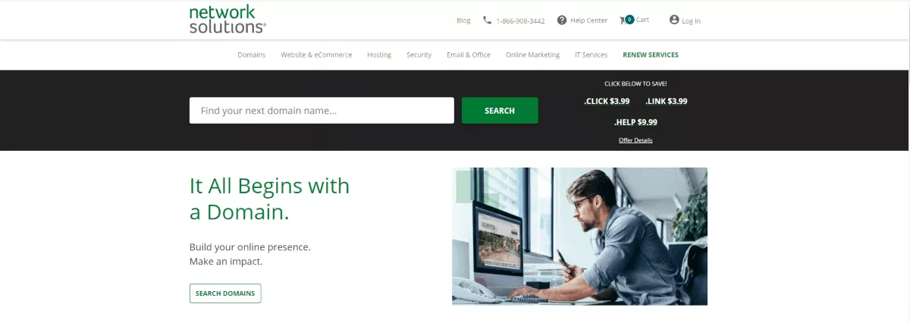Open Email & Office menu
The image size is (910, 323).
point(469,55)
